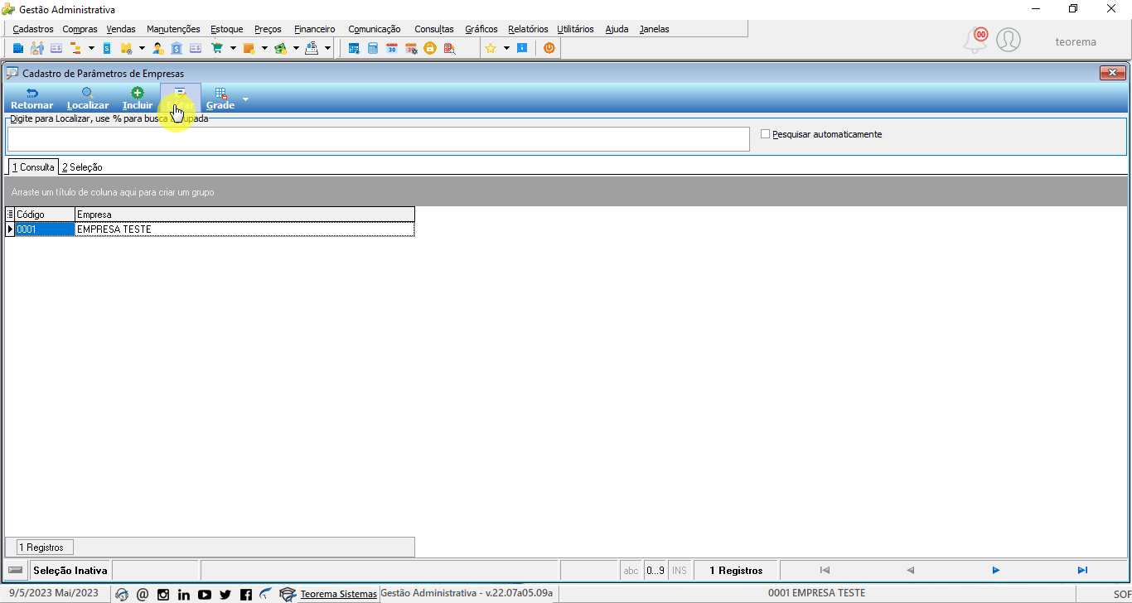Viewport: 1132px width, 603px height.
Task: Click the blue building company icon
Action: pos(17,48)
